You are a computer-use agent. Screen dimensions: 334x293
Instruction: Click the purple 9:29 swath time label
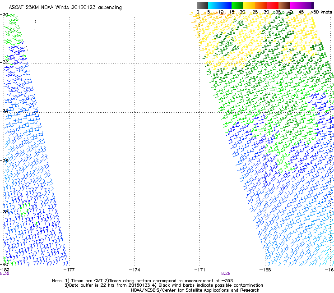[226, 274]
